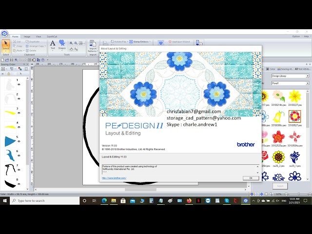Toggle visibility of sewing order item 4
The image size is (312, 234).
(19, 127)
